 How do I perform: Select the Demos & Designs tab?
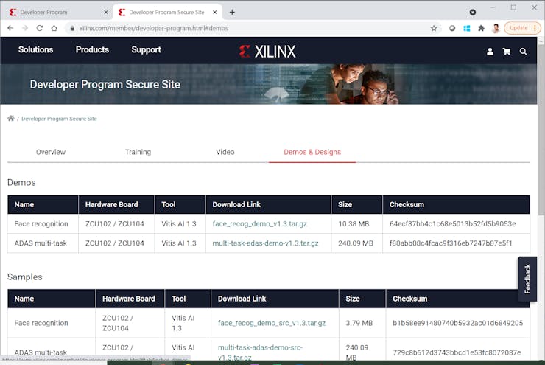[312, 152]
